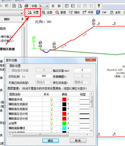Pick color for 横断面右设计线 red swatch
Screen dimensions: 125x146
[x=64, y=119]
